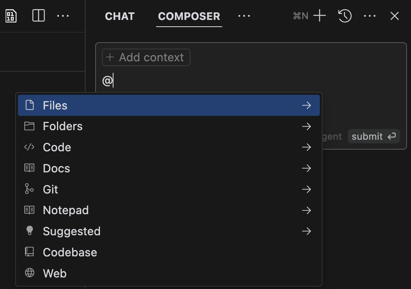The image size is (411, 289).
Task: Select Codebase from the mention menu
Action: (169, 252)
